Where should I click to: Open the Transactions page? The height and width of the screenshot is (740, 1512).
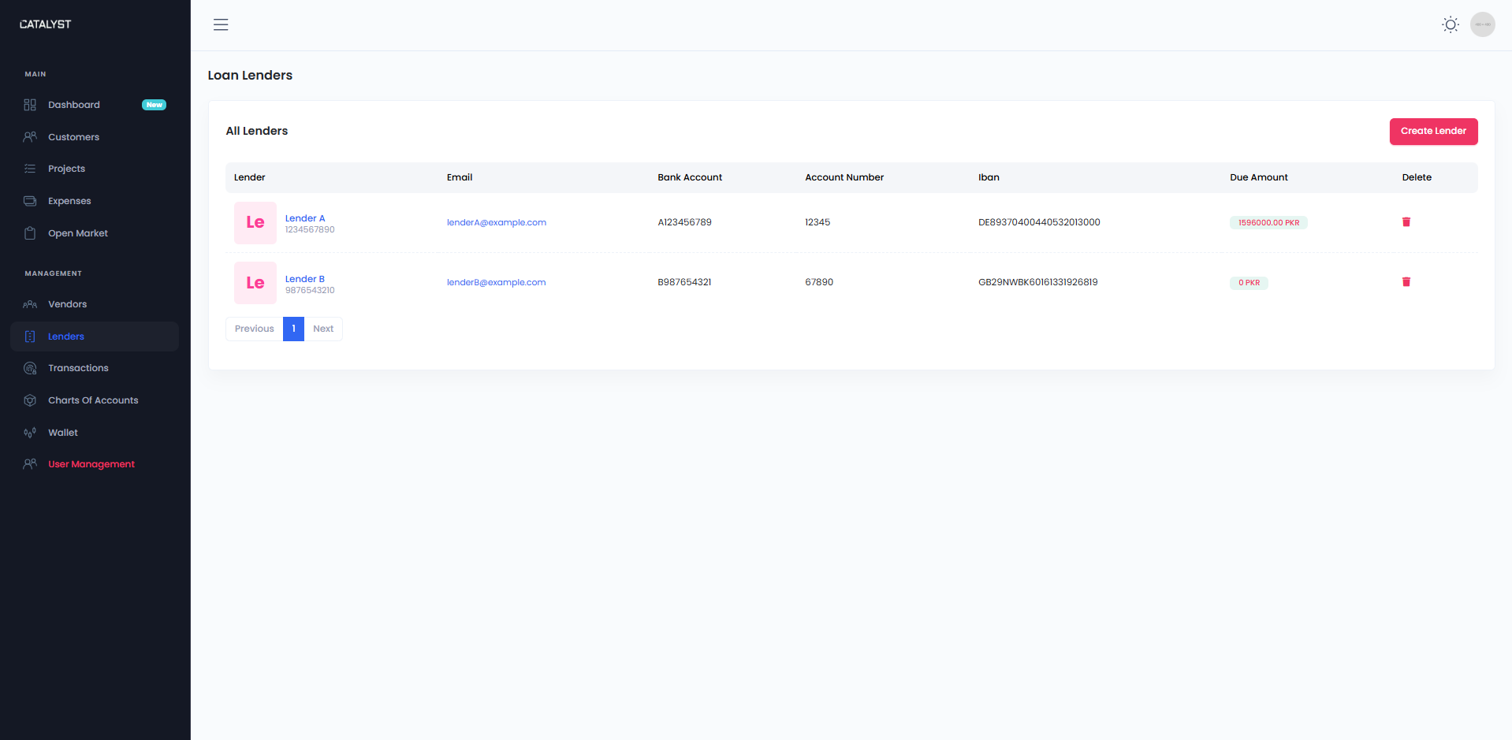pos(78,368)
